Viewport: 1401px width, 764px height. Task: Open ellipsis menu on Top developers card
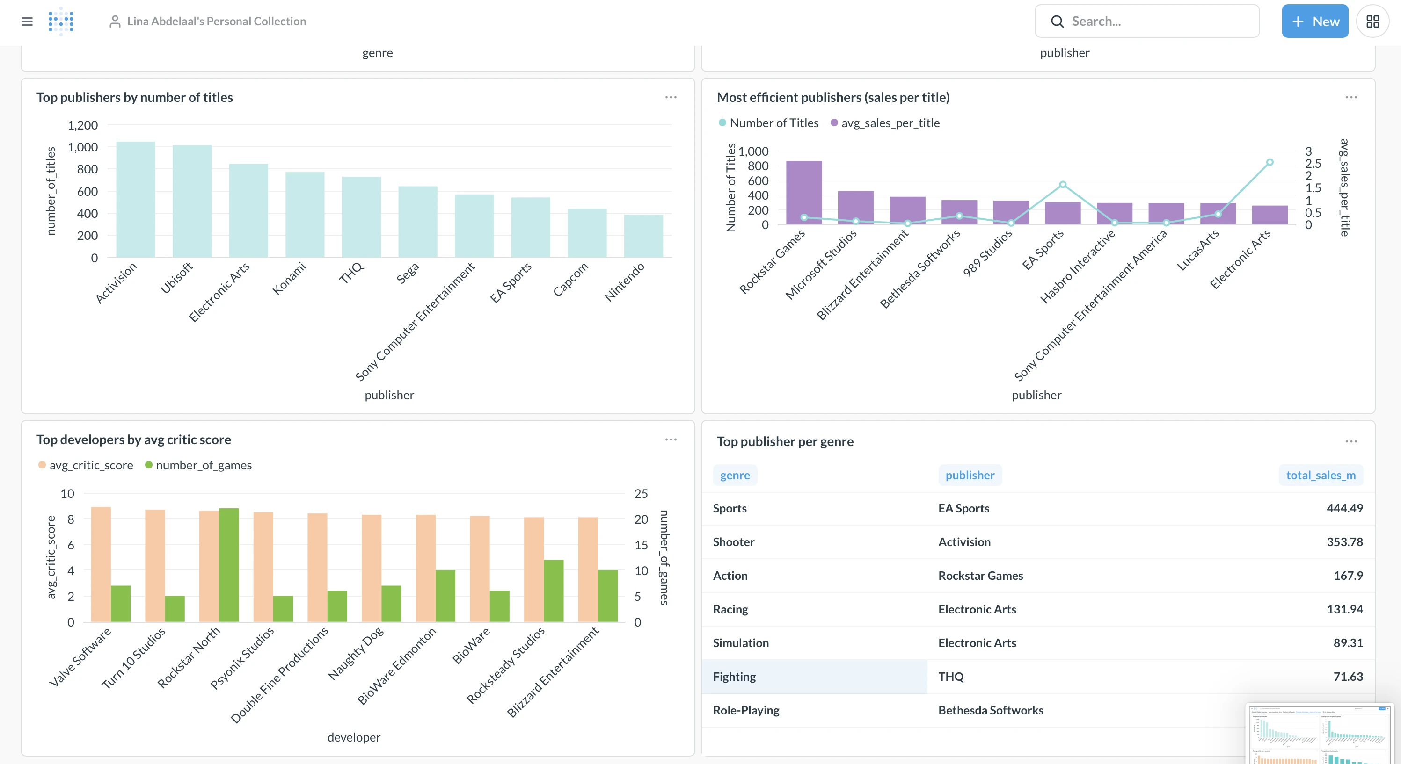pos(671,440)
